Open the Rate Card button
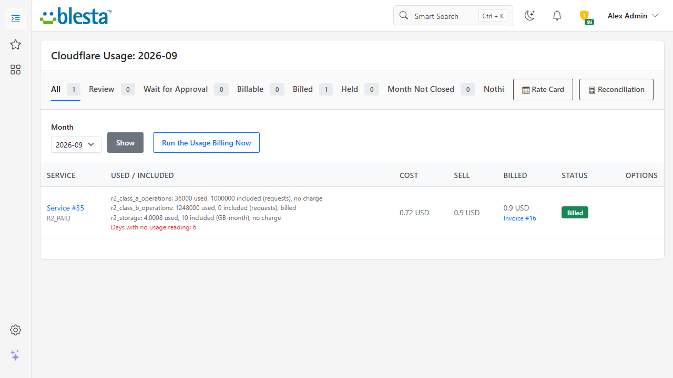The height and width of the screenshot is (378, 673). point(543,89)
